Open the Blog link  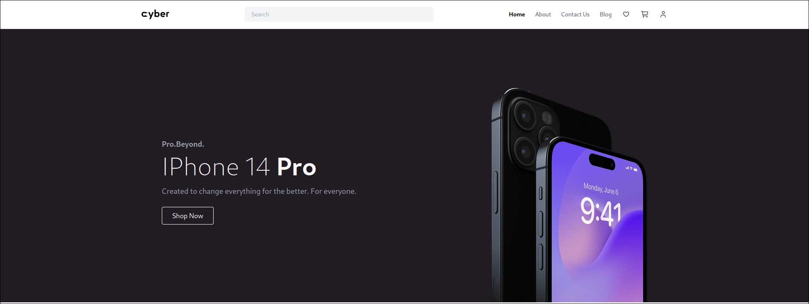coord(605,14)
